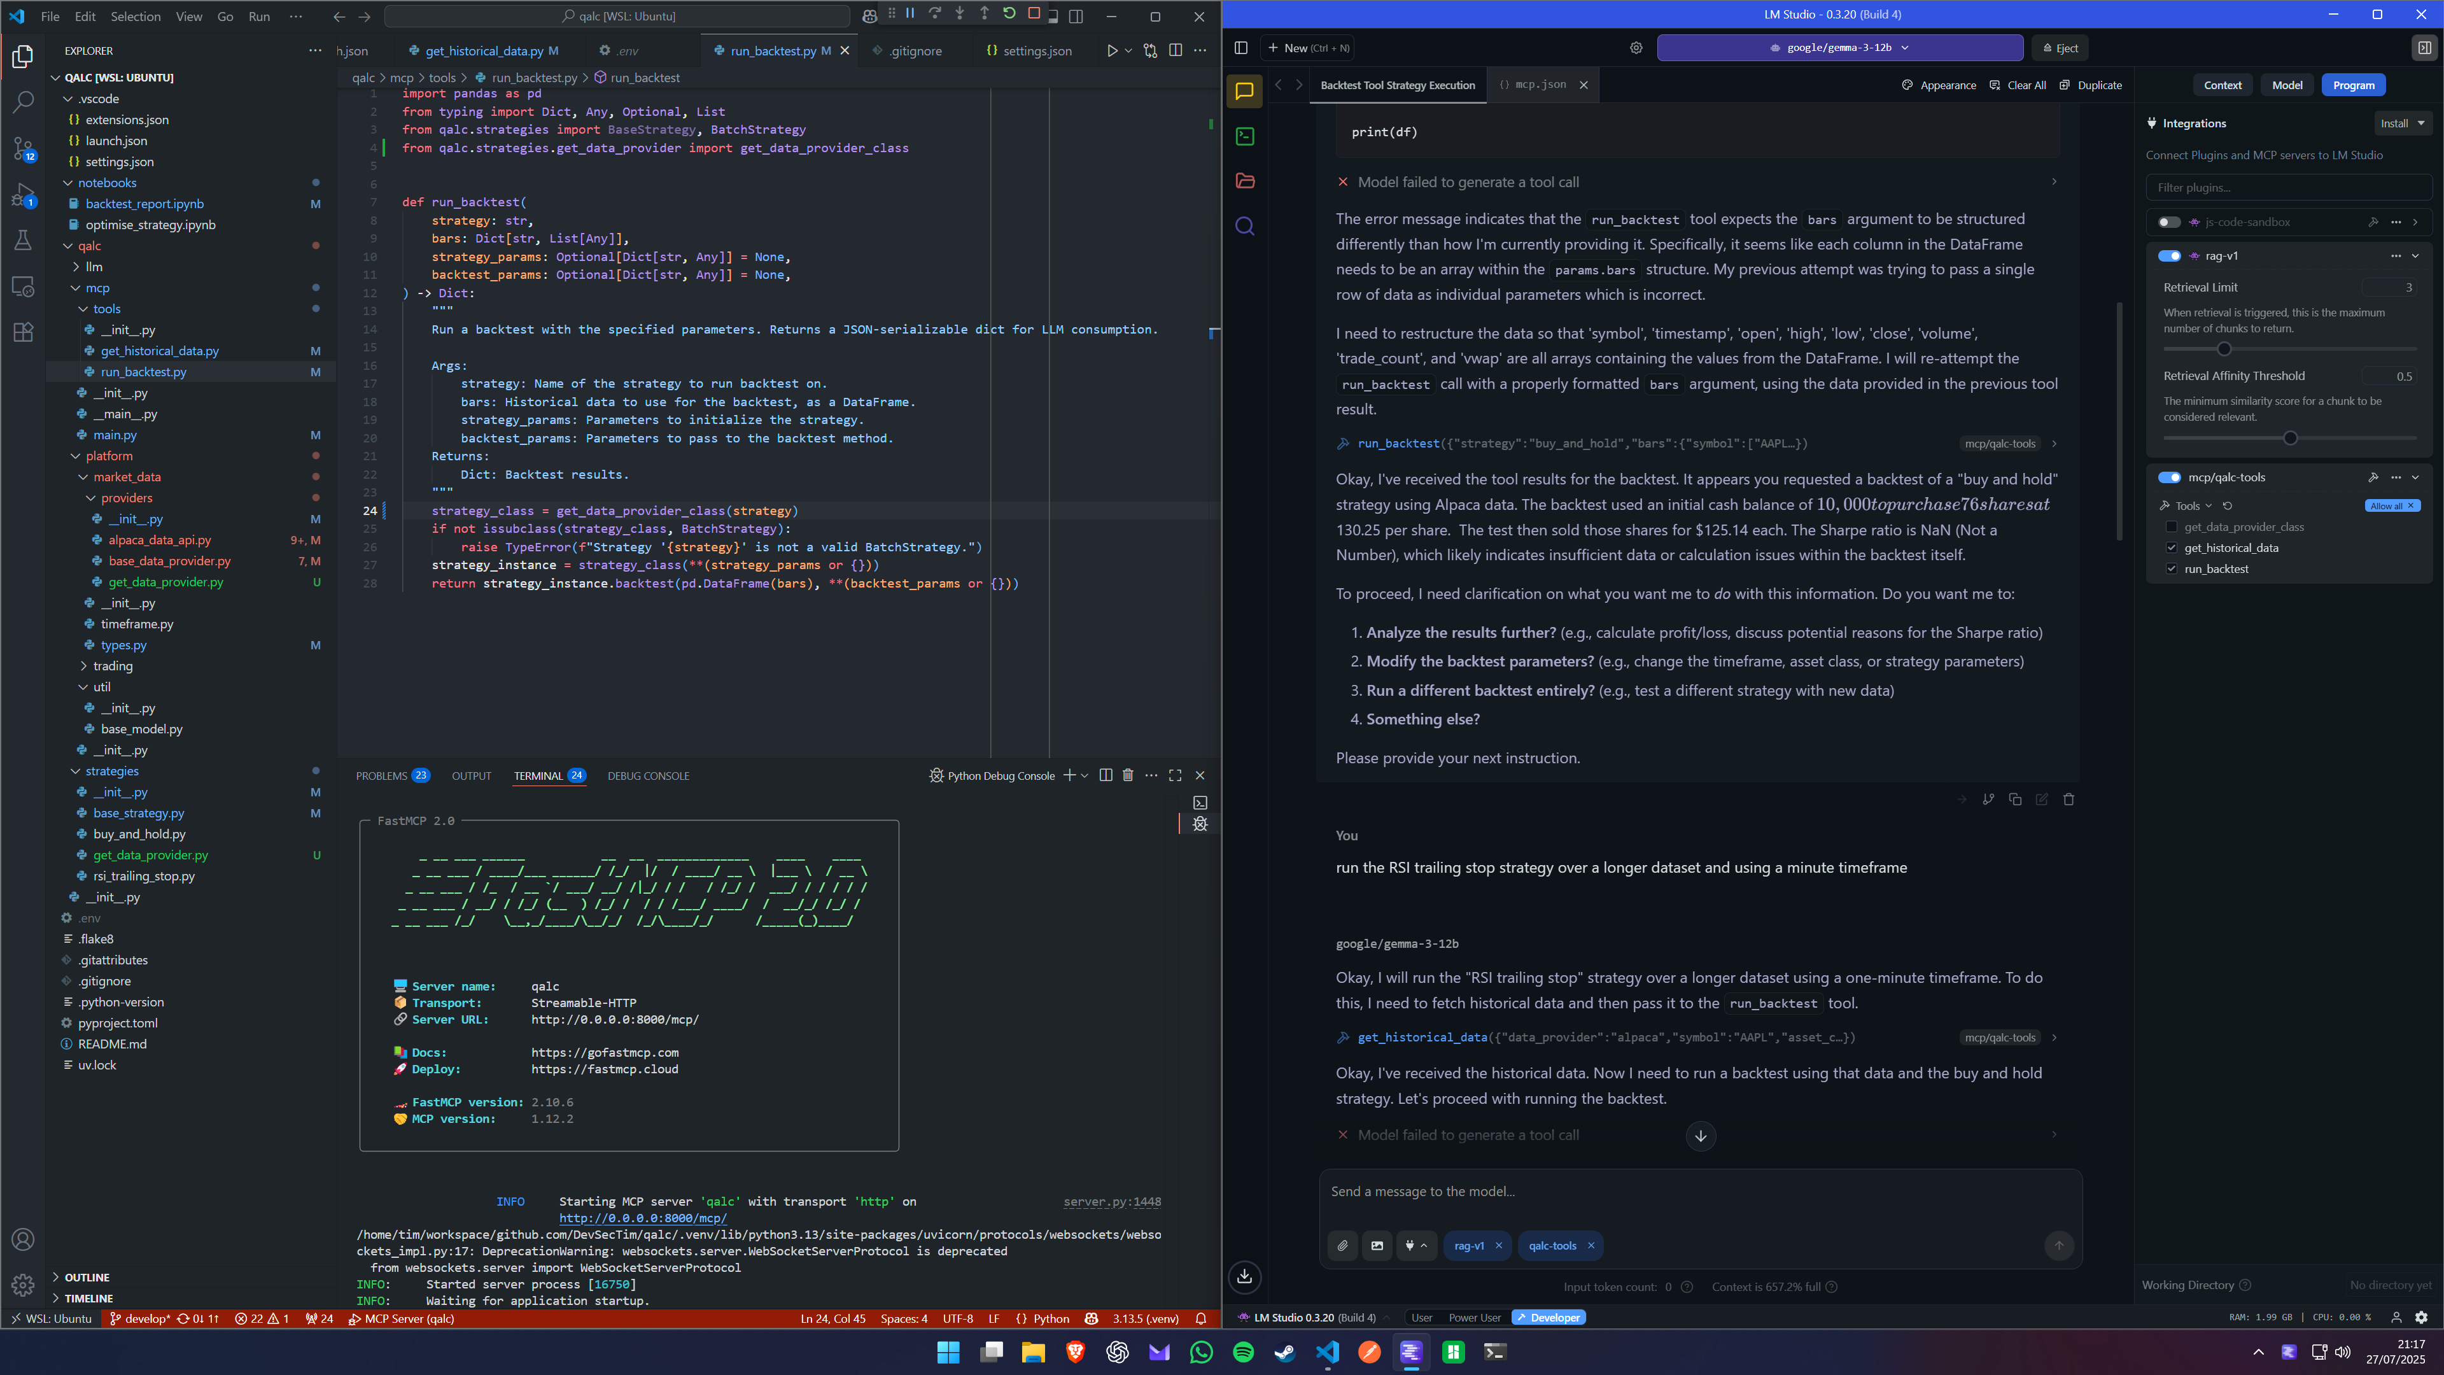2444x1375 pixels.
Task: Open the Chats view in LM Studio sidebar
Action: point(1245,91)
